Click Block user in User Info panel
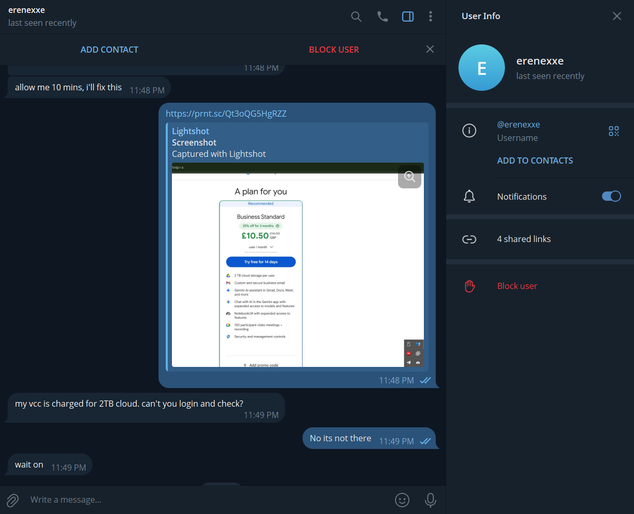 click(x=517, y=286)
